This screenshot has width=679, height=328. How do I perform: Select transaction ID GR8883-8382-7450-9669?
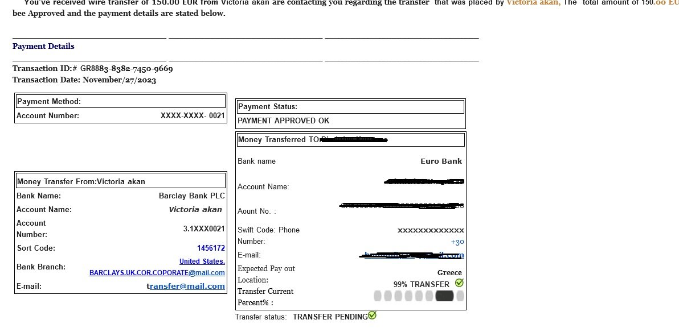click(126, 69)
